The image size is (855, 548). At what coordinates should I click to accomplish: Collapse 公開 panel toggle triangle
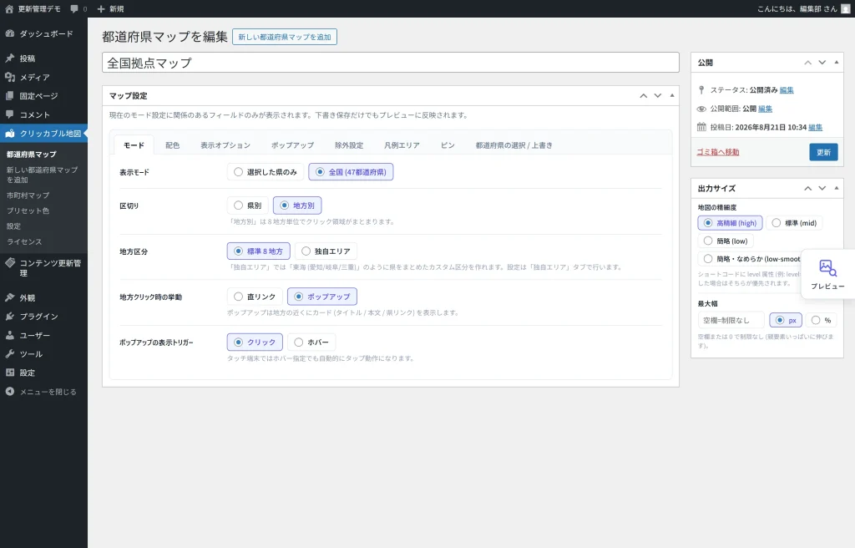coord(836,63)
